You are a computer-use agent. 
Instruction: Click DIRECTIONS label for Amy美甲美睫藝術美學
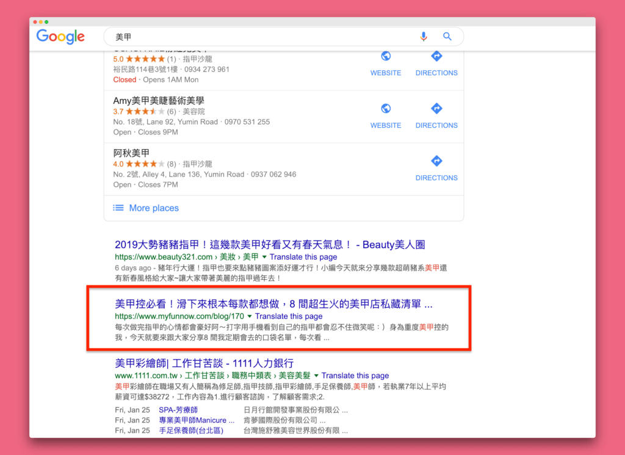click(436, 125)
